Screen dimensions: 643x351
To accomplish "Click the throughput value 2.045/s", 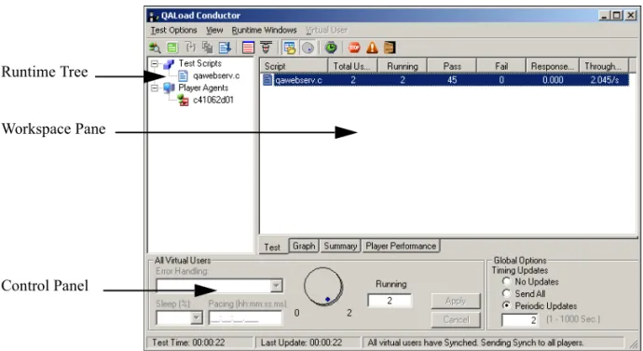I will [x=605, y=80].
